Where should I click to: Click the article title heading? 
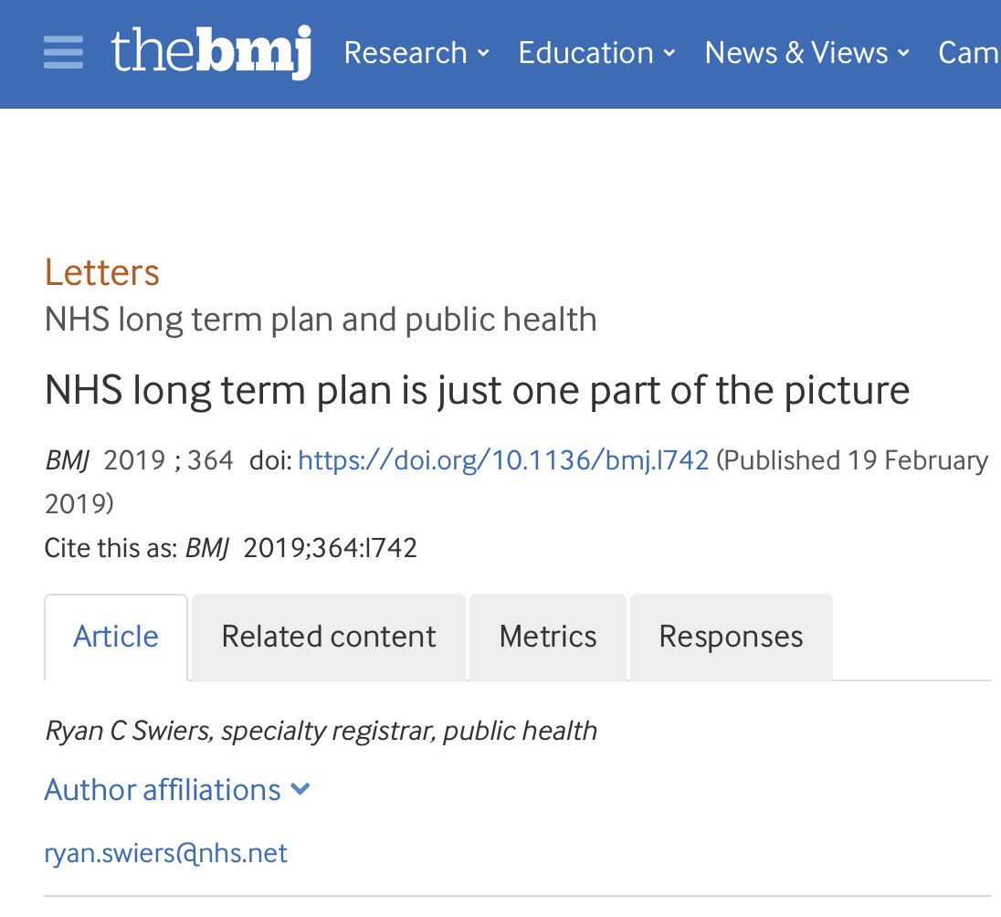click(x=477, y=390)
